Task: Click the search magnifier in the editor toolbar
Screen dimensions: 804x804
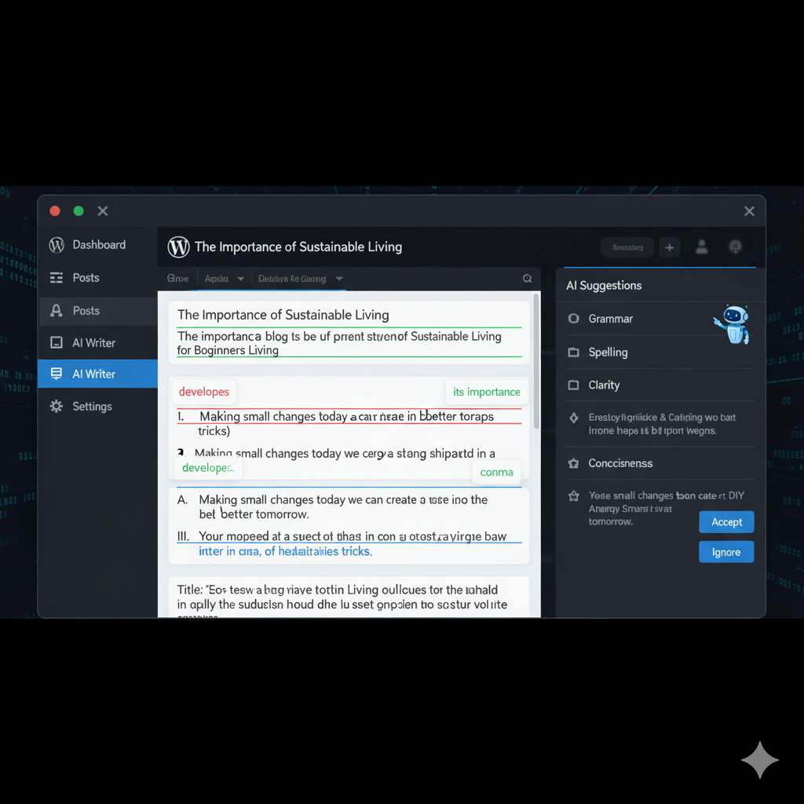Action: pyautogui.click(x=527, y=278)
